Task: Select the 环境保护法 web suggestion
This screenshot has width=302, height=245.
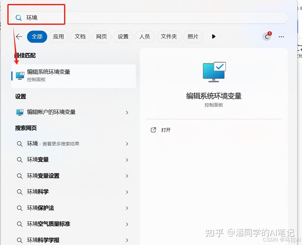Action: [74, 208]
